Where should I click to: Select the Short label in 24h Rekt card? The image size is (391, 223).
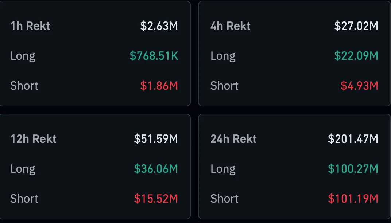[x=224, y=199]
